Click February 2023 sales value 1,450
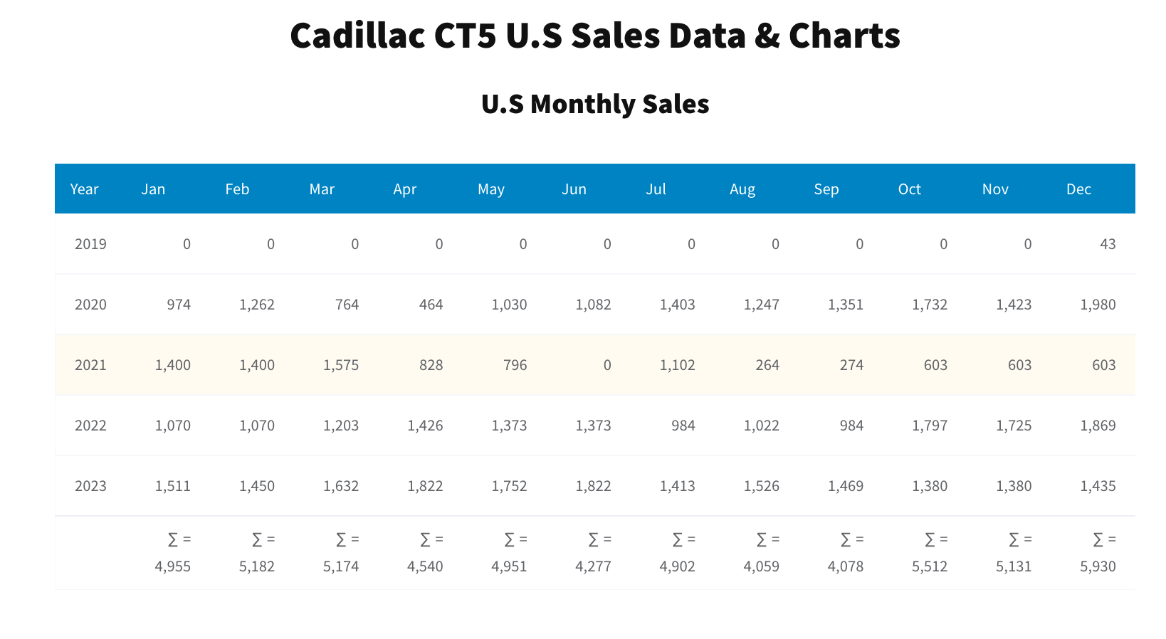 (x=257, y=486)
